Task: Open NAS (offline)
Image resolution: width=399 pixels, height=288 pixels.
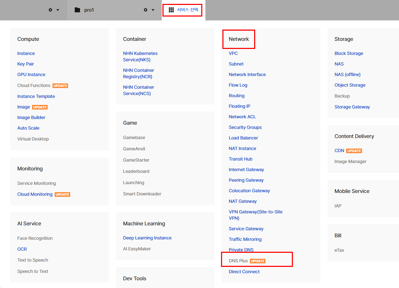Action: (x=348, y=75)
